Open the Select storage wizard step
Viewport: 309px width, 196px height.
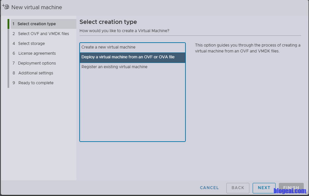pos(31,44)
